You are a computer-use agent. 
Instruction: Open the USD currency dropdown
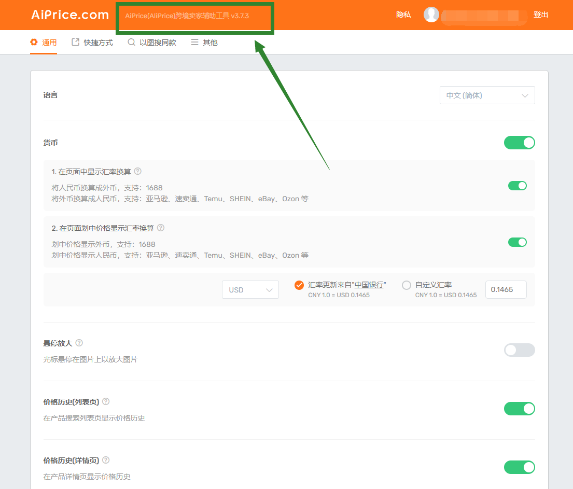[x=250, y=290]
